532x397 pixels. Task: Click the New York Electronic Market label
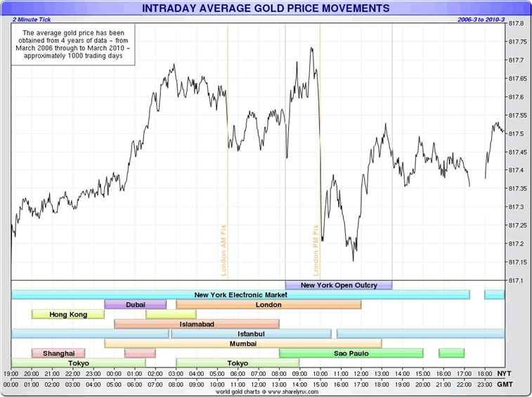pos(237,295)
